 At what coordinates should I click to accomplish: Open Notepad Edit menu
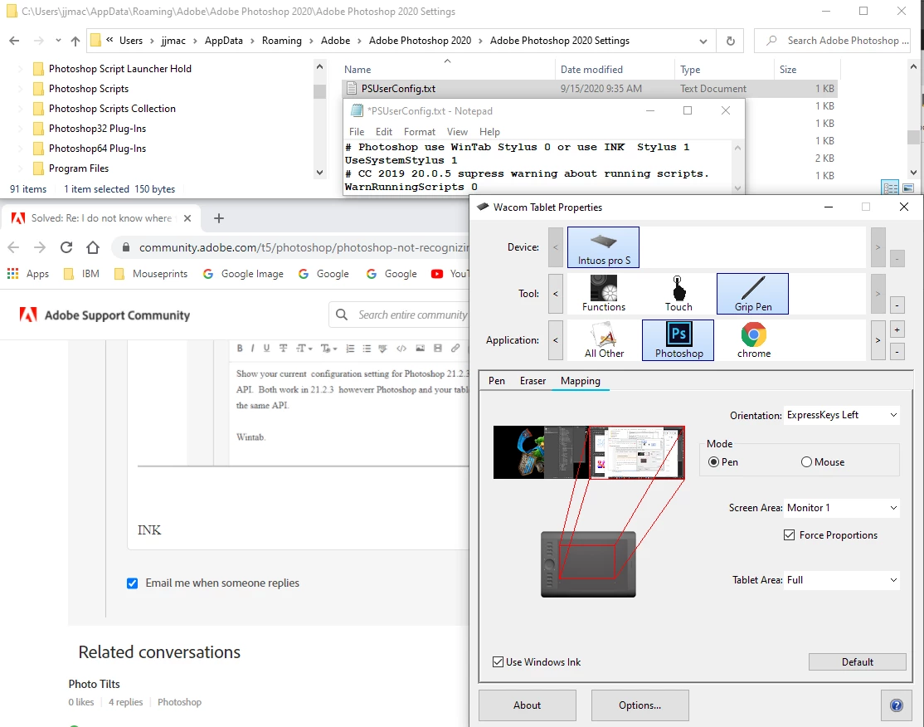tap(384, 132)
